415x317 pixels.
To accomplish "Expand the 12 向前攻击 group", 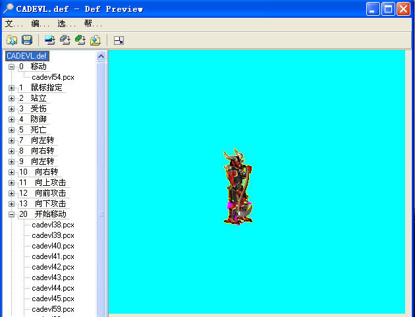I will click(11, 193).
